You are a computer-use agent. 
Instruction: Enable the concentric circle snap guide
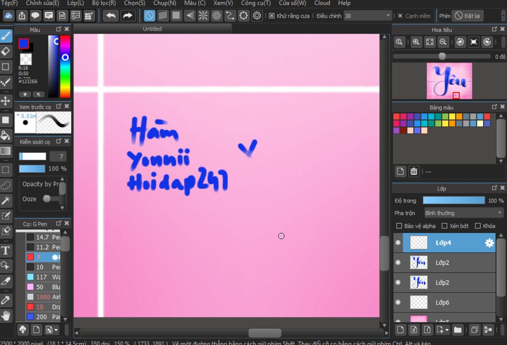click(217, 15)
